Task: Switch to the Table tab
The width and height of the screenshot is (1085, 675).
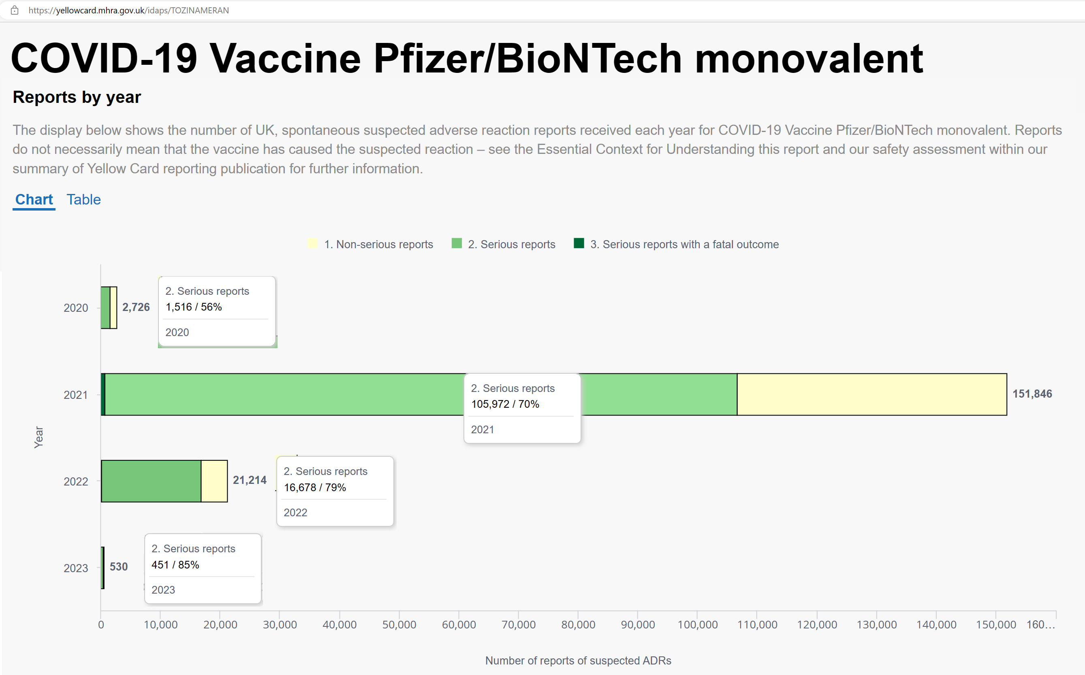Action: (83, 200)
